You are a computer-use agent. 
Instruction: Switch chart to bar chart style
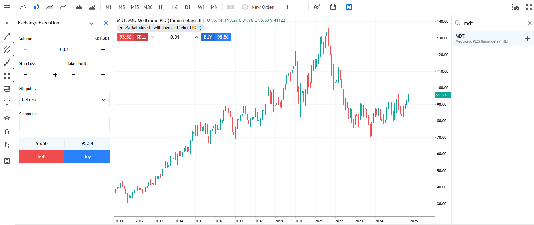coord(23,7)
